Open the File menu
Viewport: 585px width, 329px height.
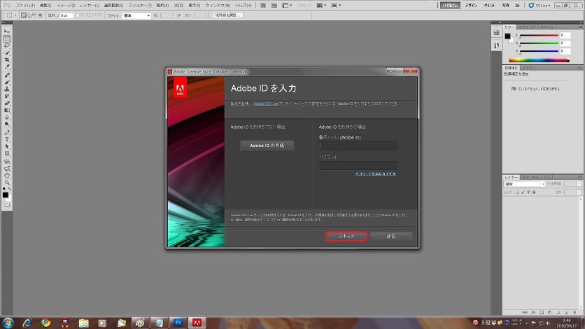click(x=24, y=5)
